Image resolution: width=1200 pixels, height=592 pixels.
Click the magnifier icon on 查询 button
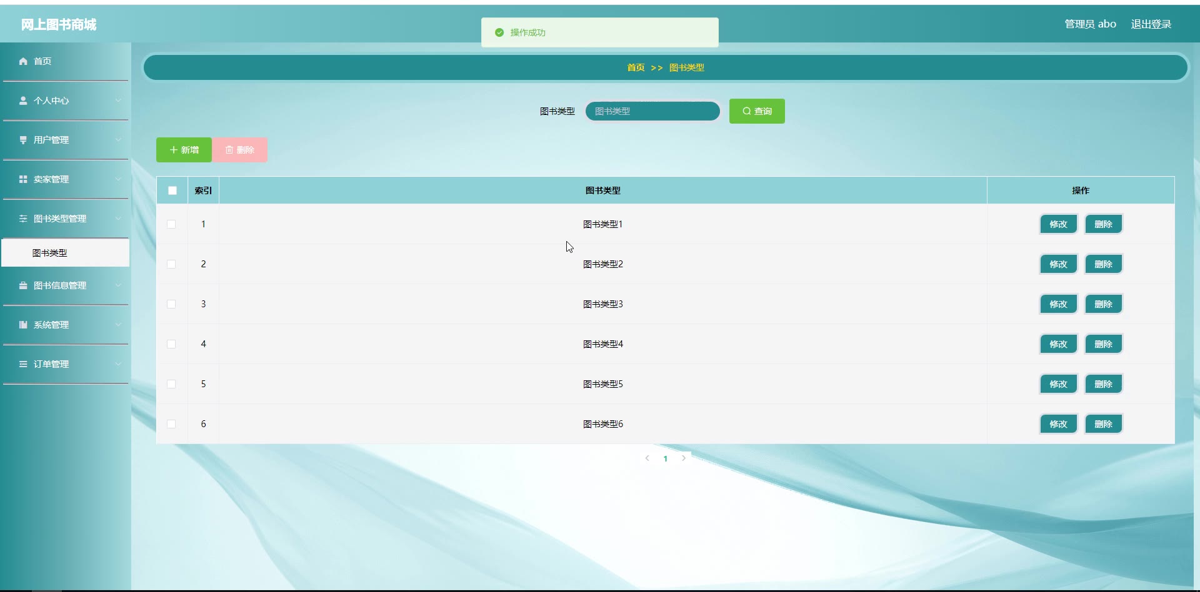(x=746, y=111)
